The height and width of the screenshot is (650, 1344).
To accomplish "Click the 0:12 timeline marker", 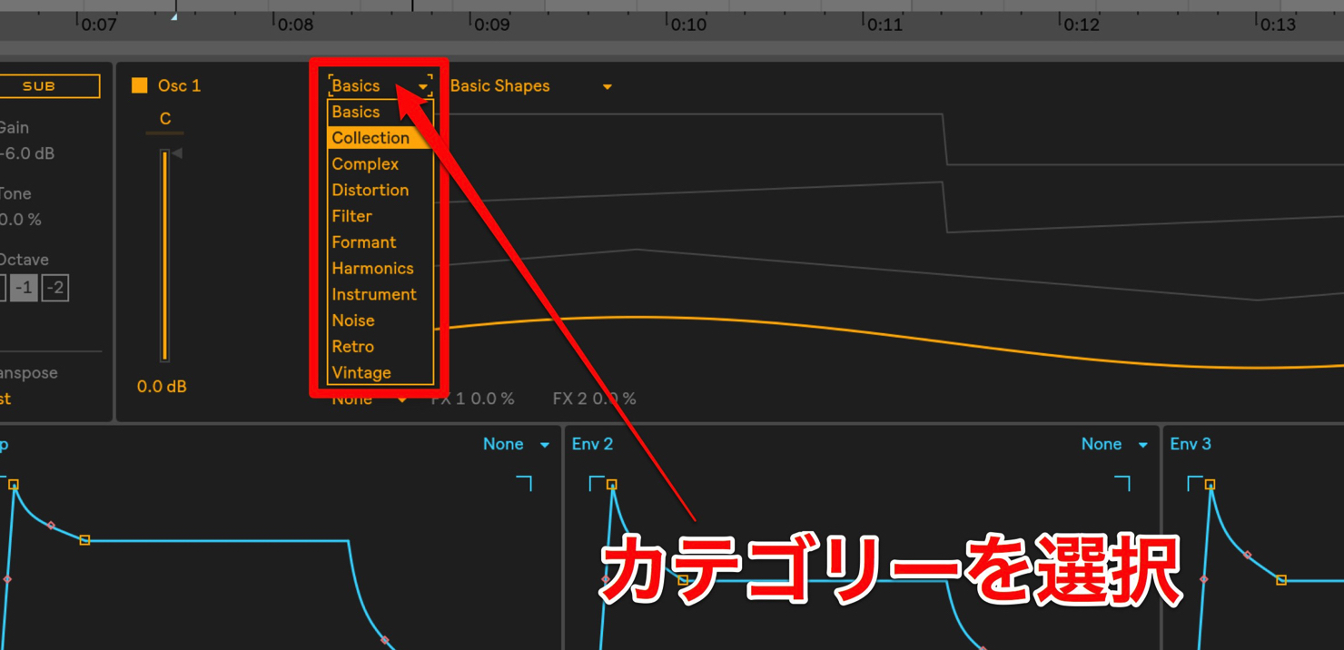I will (1082, 25).
